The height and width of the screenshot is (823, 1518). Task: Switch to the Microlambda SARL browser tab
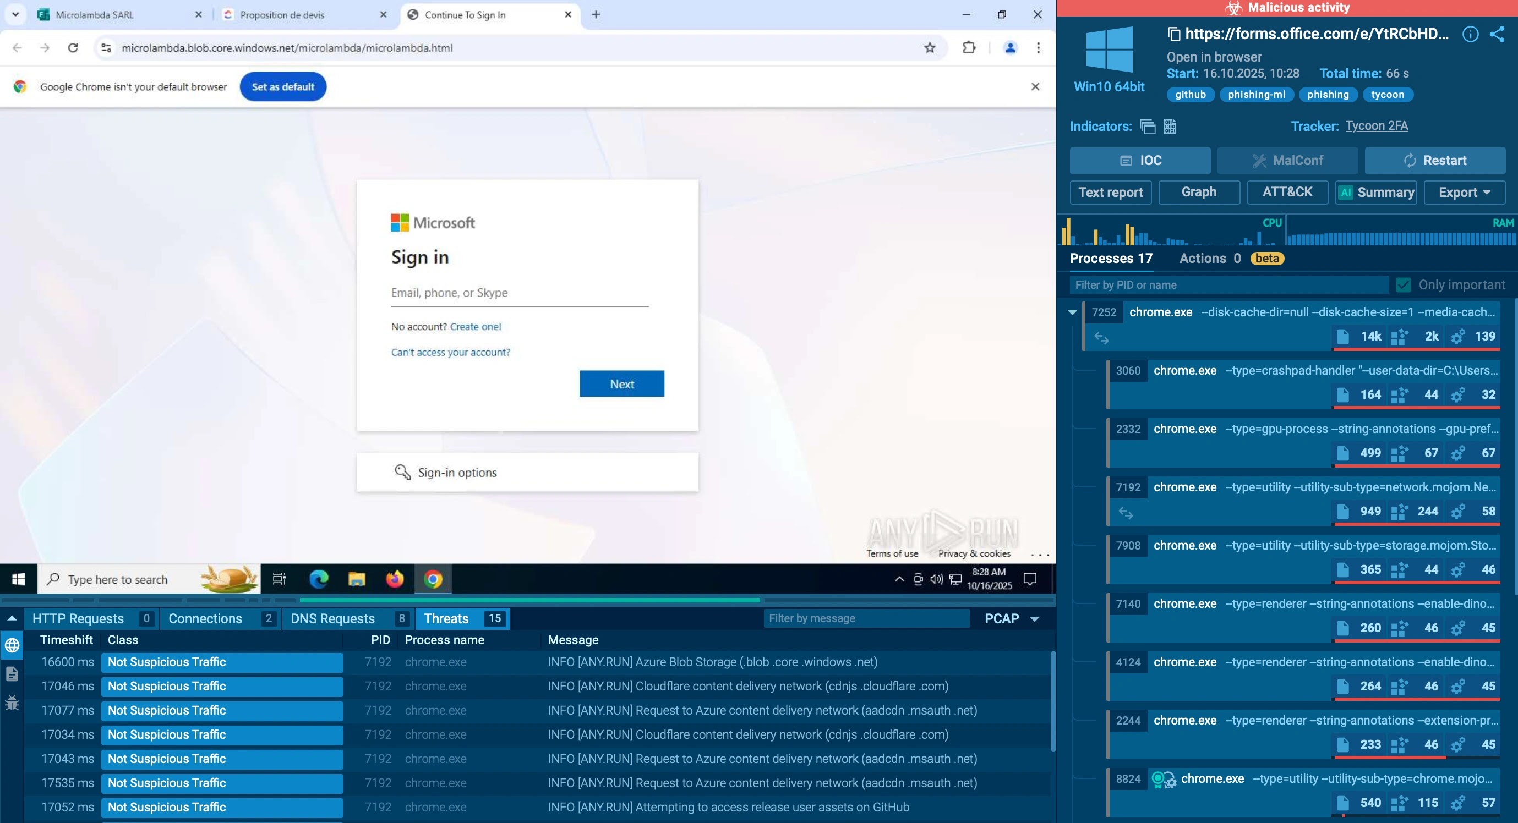(x=94, y=15)
